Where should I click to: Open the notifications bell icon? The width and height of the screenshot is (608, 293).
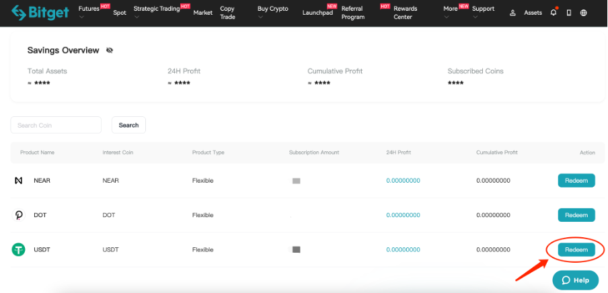[554, 12]
